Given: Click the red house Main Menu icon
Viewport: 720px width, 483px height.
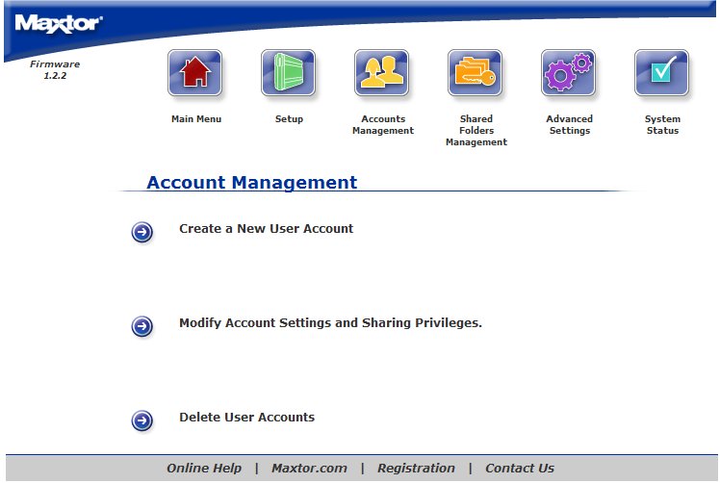Looking at the screenshot, I should pos(195,74).
